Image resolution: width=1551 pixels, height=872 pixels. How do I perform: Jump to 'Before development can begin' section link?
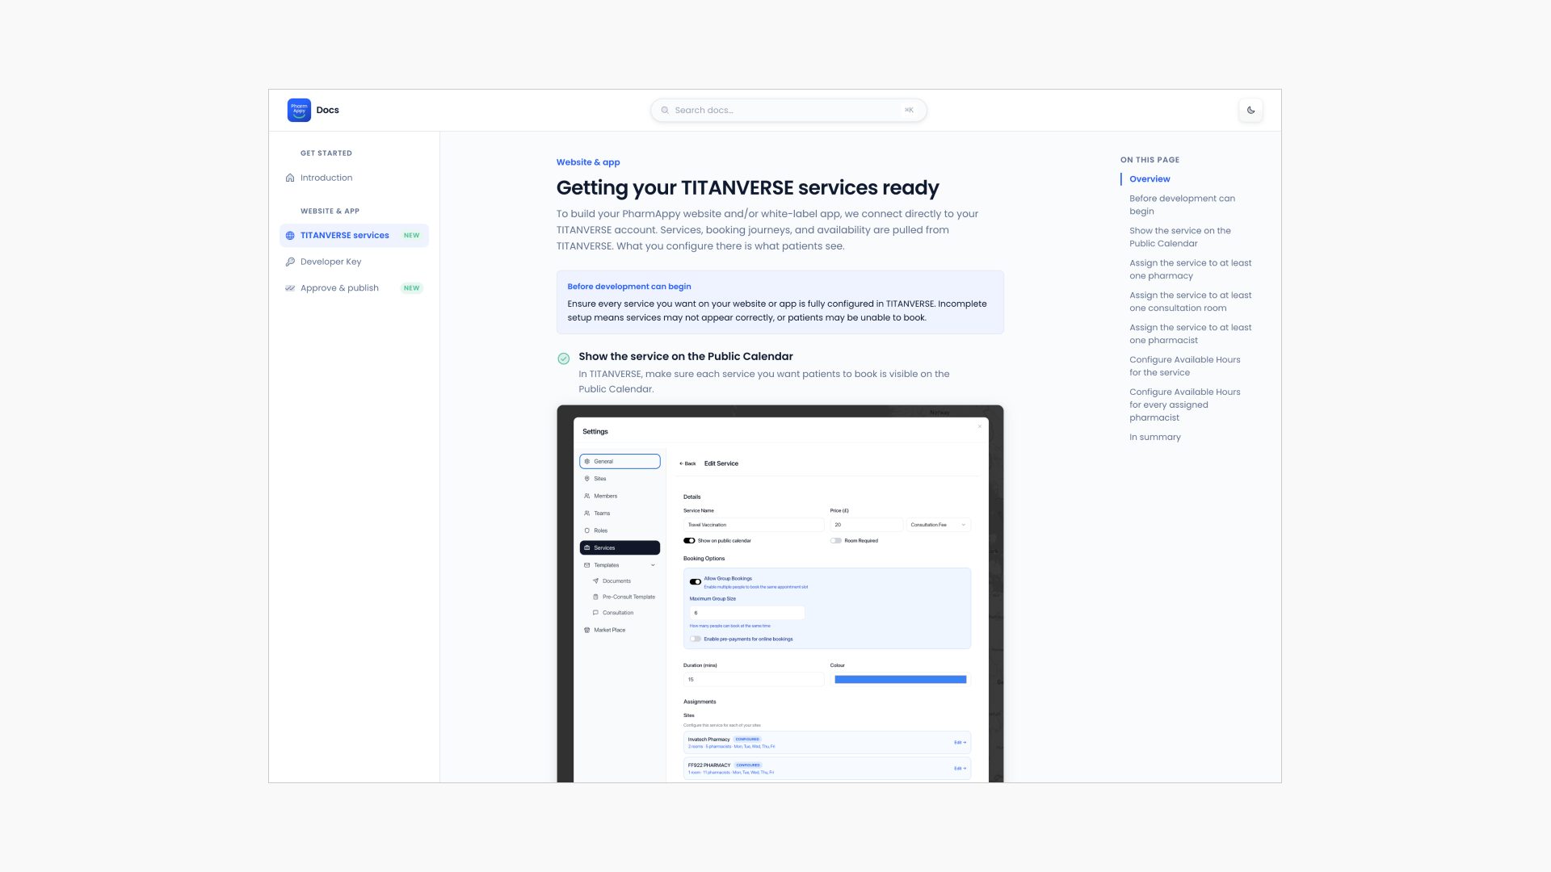pos(1182,205)
